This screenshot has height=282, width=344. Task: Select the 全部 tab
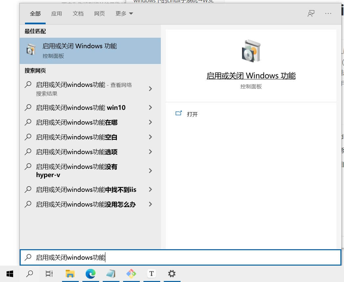35,13
